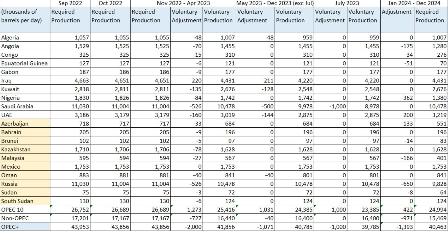Select Kazakhstan Sep 2022 value 1,710
Screen dimensions: 448x231
[x=70, y=149]
